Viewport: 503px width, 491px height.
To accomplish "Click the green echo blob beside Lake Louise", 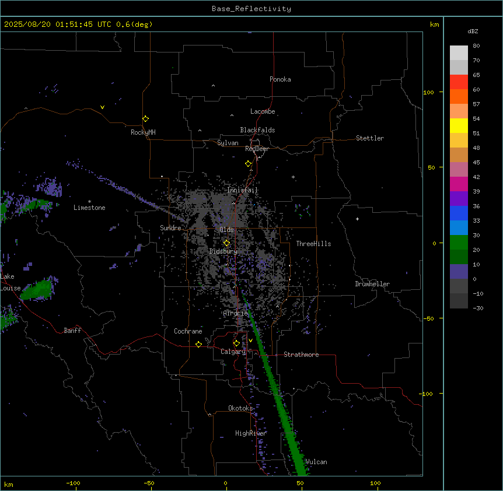I will coord(37,290).
